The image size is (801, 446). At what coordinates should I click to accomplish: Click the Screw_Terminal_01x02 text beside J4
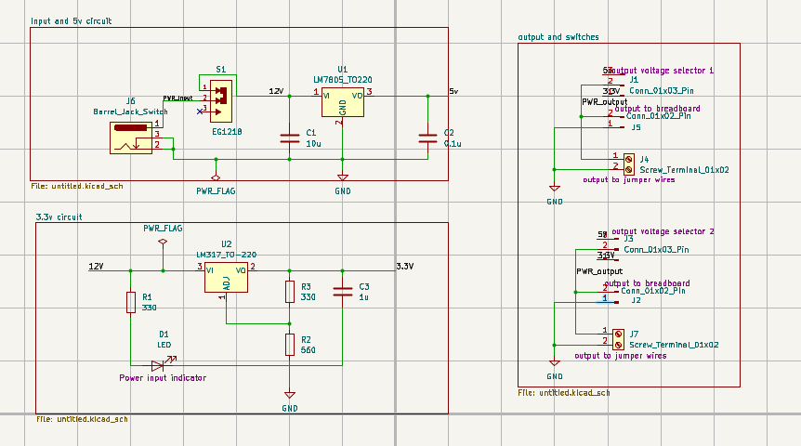point(685,170)
